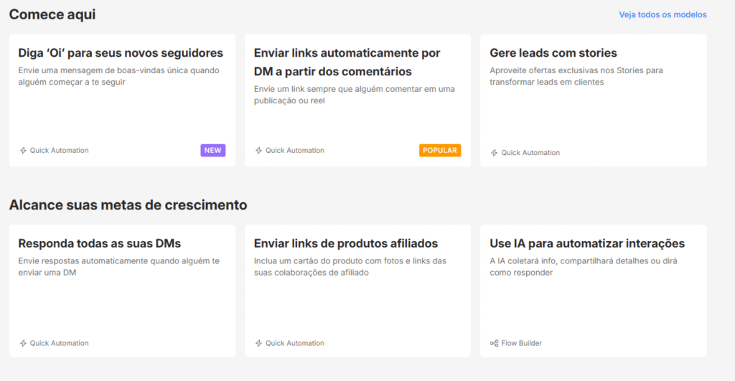Choose the 'Gere leads com stories' template
Screen dimensions: 735x381
pyautogui.click(x=553, y=53)
